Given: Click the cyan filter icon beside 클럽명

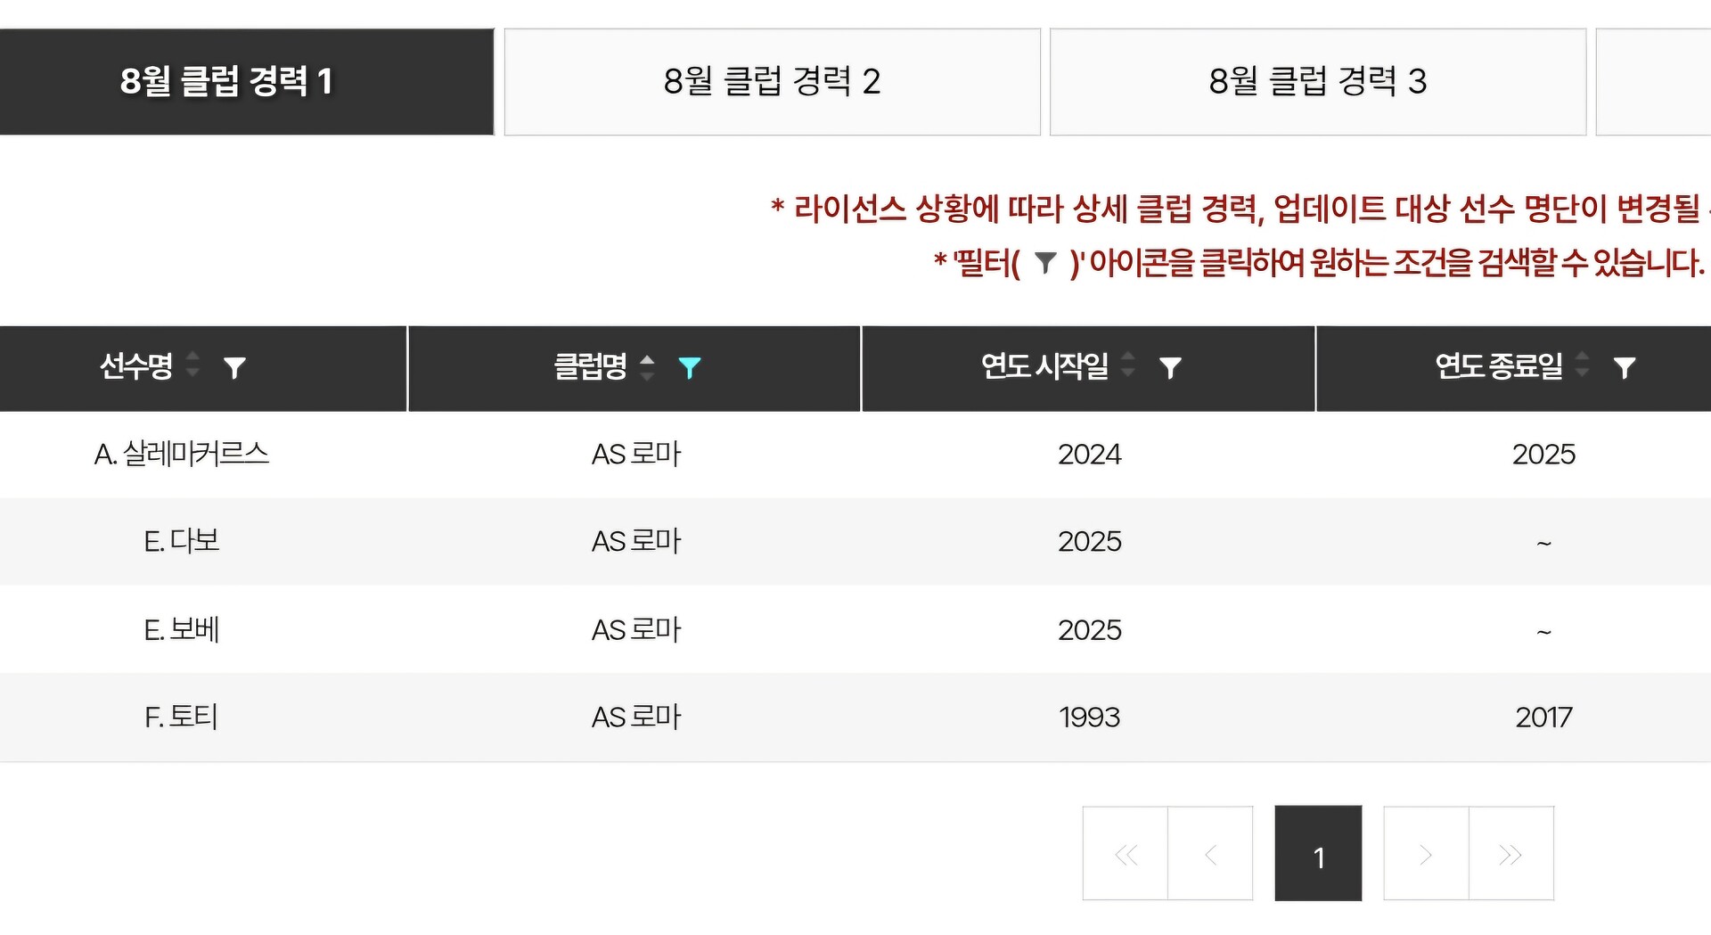Looking at the screenshot, I should pos(689,368).
